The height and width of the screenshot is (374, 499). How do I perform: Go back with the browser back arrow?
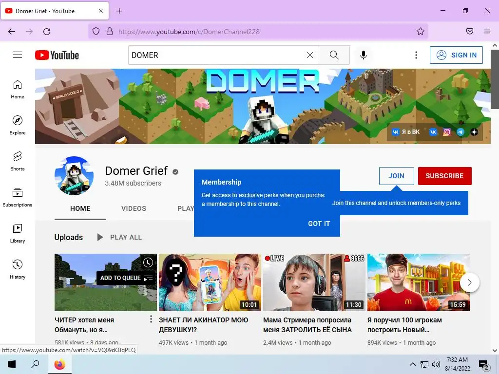12,32
